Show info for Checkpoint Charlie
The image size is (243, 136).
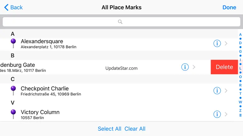217,91
